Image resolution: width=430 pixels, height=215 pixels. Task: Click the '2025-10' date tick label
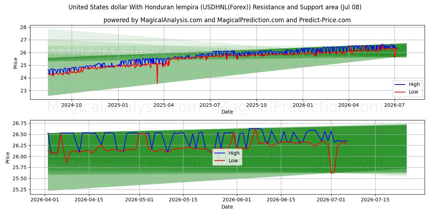(256, 105)
